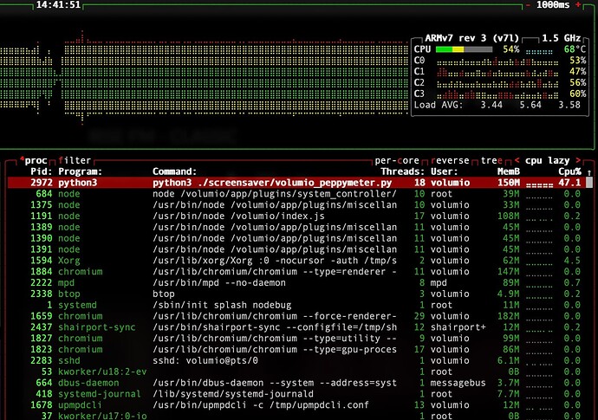Screen dimensions: 598x420
Task: Toggle process tree view
Action: pyautogui.click(x=491, y=160)
